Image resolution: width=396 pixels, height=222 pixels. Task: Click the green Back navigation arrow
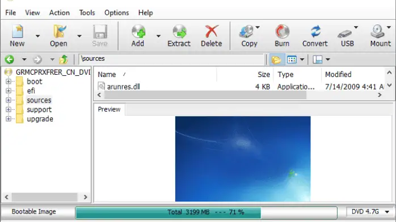(10, 59)
